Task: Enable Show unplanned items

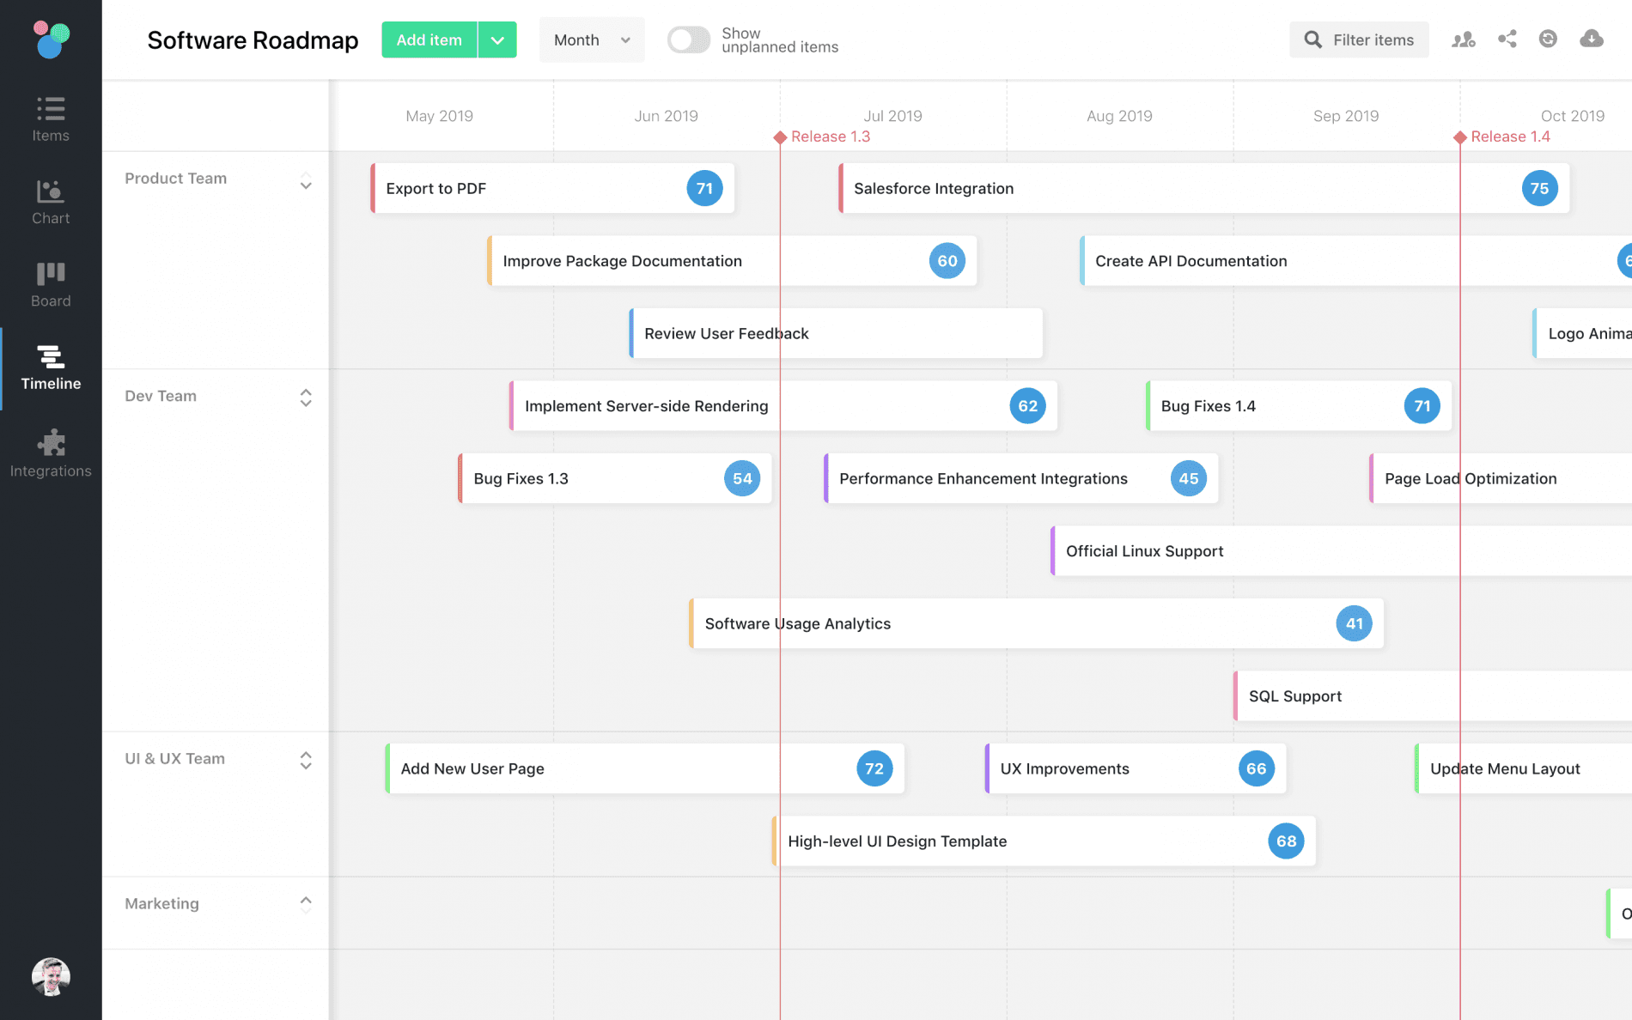Action: [x=688, y=39]
